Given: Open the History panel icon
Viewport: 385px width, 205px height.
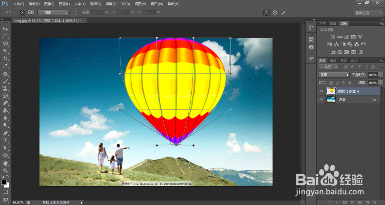Looking at the screenshot, I should click(x=311, y=28).
